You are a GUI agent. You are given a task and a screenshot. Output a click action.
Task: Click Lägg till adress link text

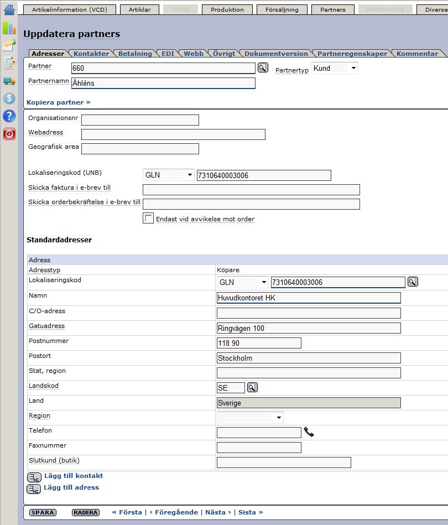71,487
